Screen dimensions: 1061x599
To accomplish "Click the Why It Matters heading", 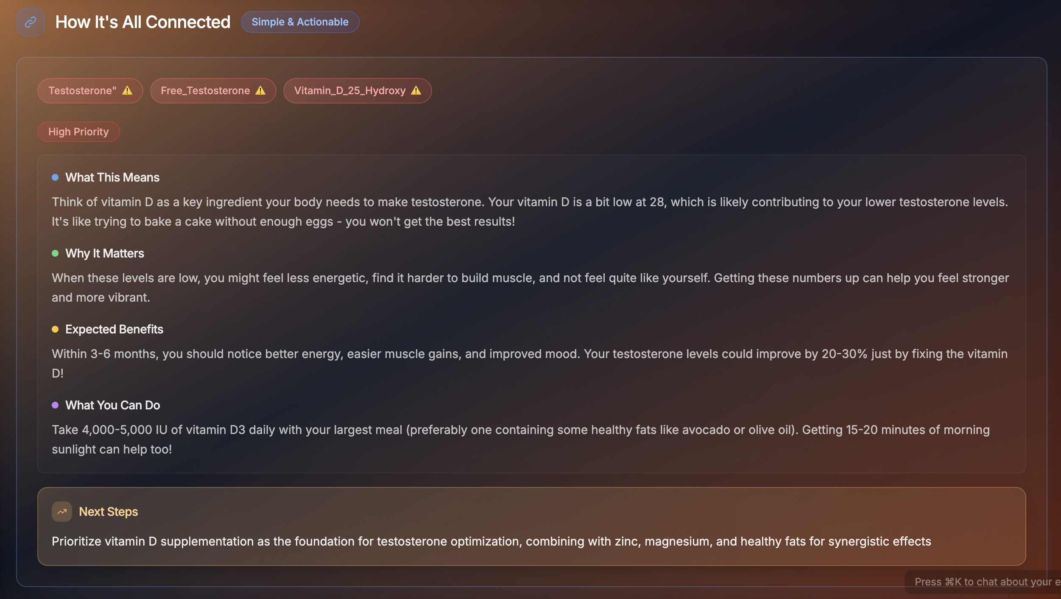I will click(105, 253).
